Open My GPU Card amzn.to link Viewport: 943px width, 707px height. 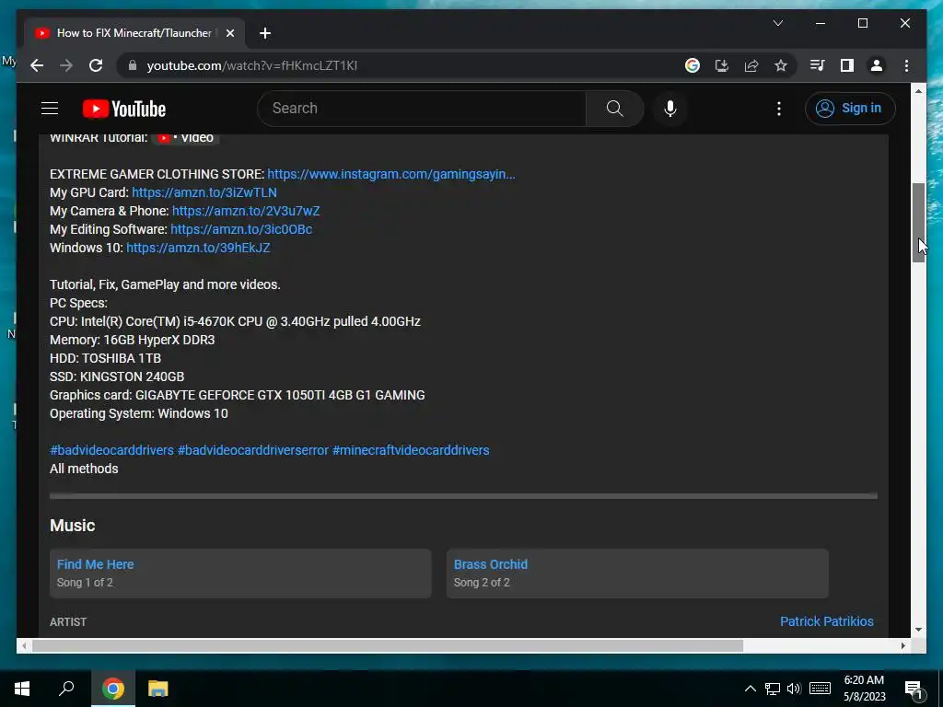coord(204,192)
